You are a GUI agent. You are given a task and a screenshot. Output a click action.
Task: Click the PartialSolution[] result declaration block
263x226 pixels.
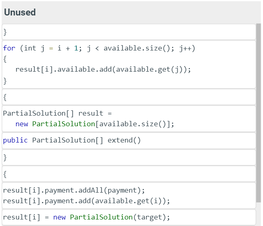[x=129, y=119]
